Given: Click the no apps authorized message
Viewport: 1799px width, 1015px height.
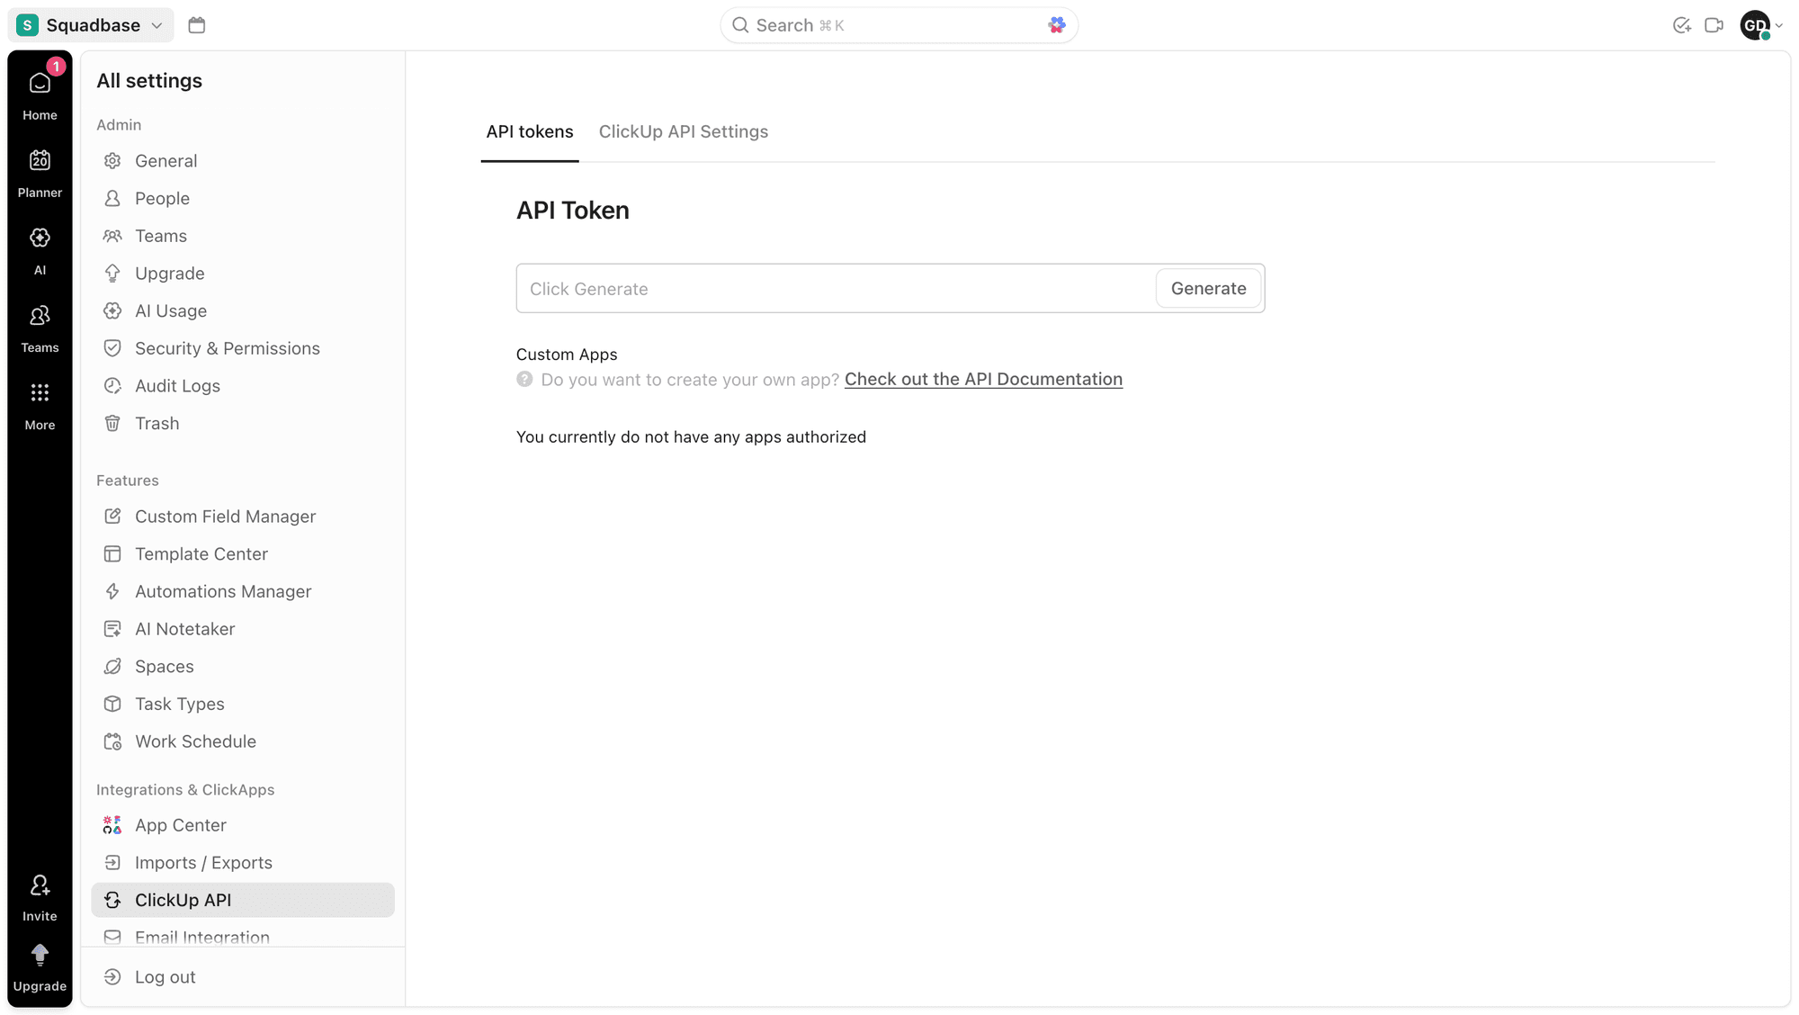Looking at the screenshot, I should click(x=691, y=437).
